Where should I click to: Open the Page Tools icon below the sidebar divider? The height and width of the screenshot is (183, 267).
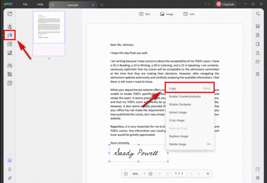10,66
